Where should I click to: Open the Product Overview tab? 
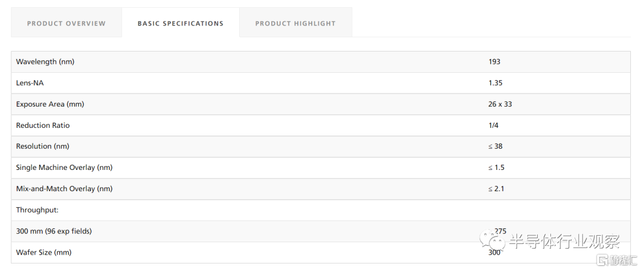coord(66,24)
